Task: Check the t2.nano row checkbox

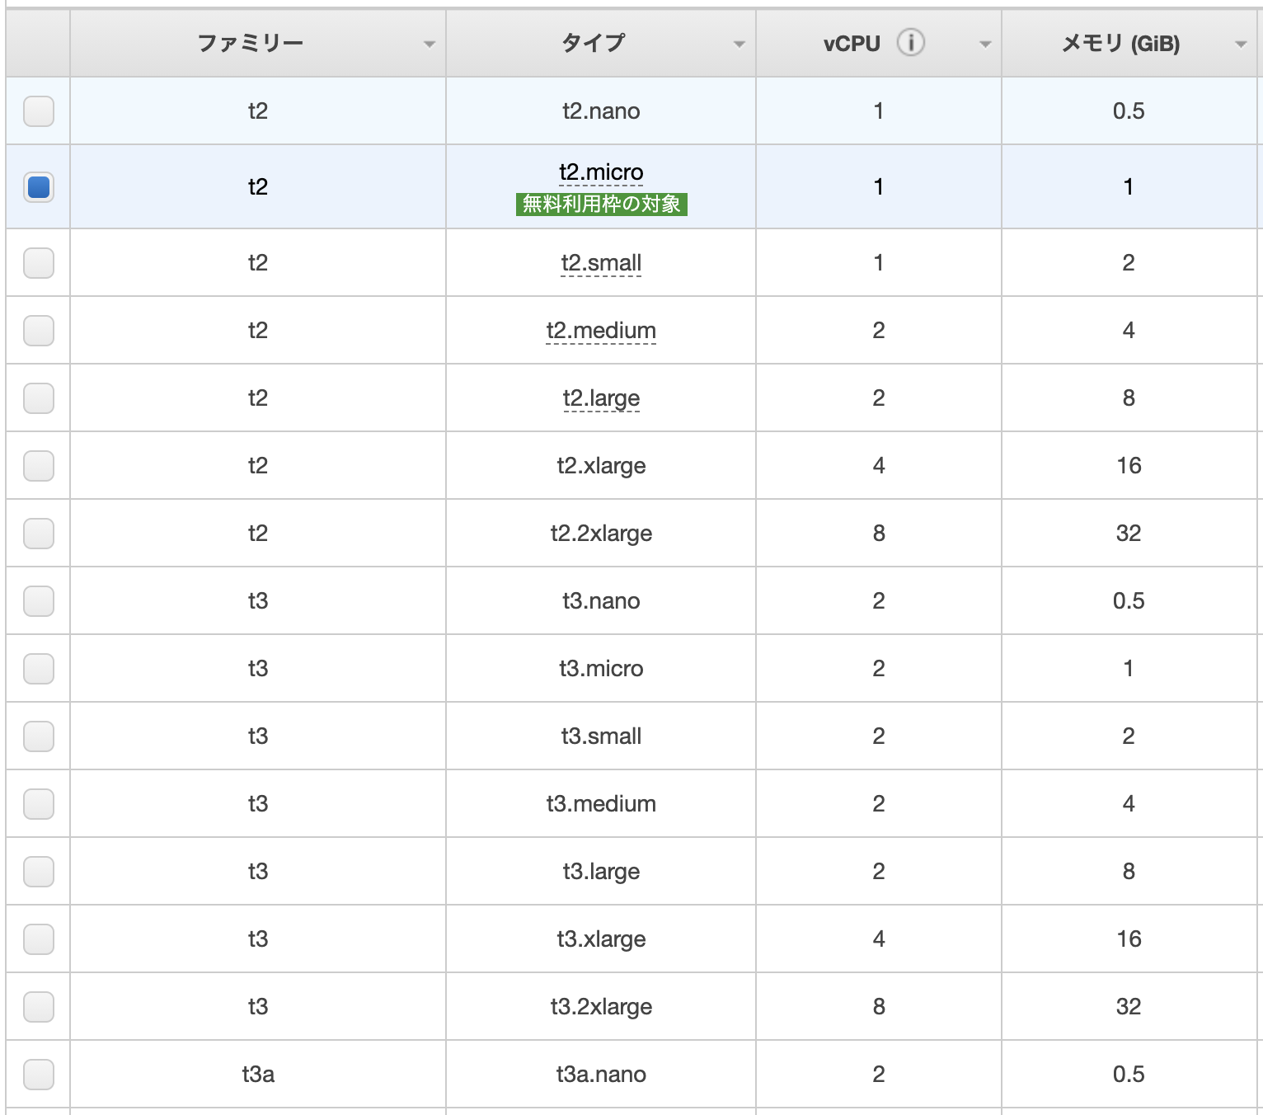Action: 39,111
